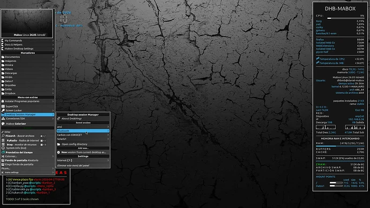The image size is (370, 208).
Task: Open Docs & Helpers menu entry
Action: (27, 44)
